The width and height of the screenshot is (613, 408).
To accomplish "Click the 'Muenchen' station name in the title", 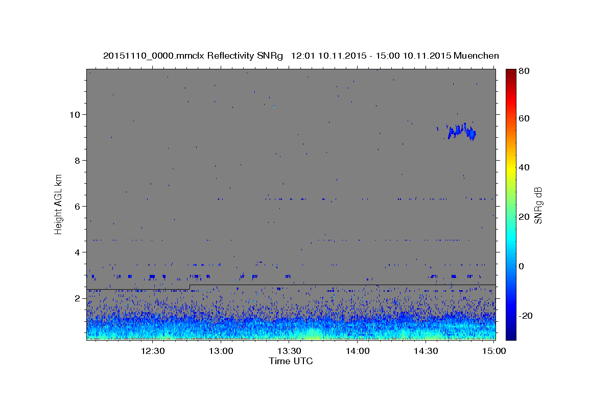I will pos(476,56).
